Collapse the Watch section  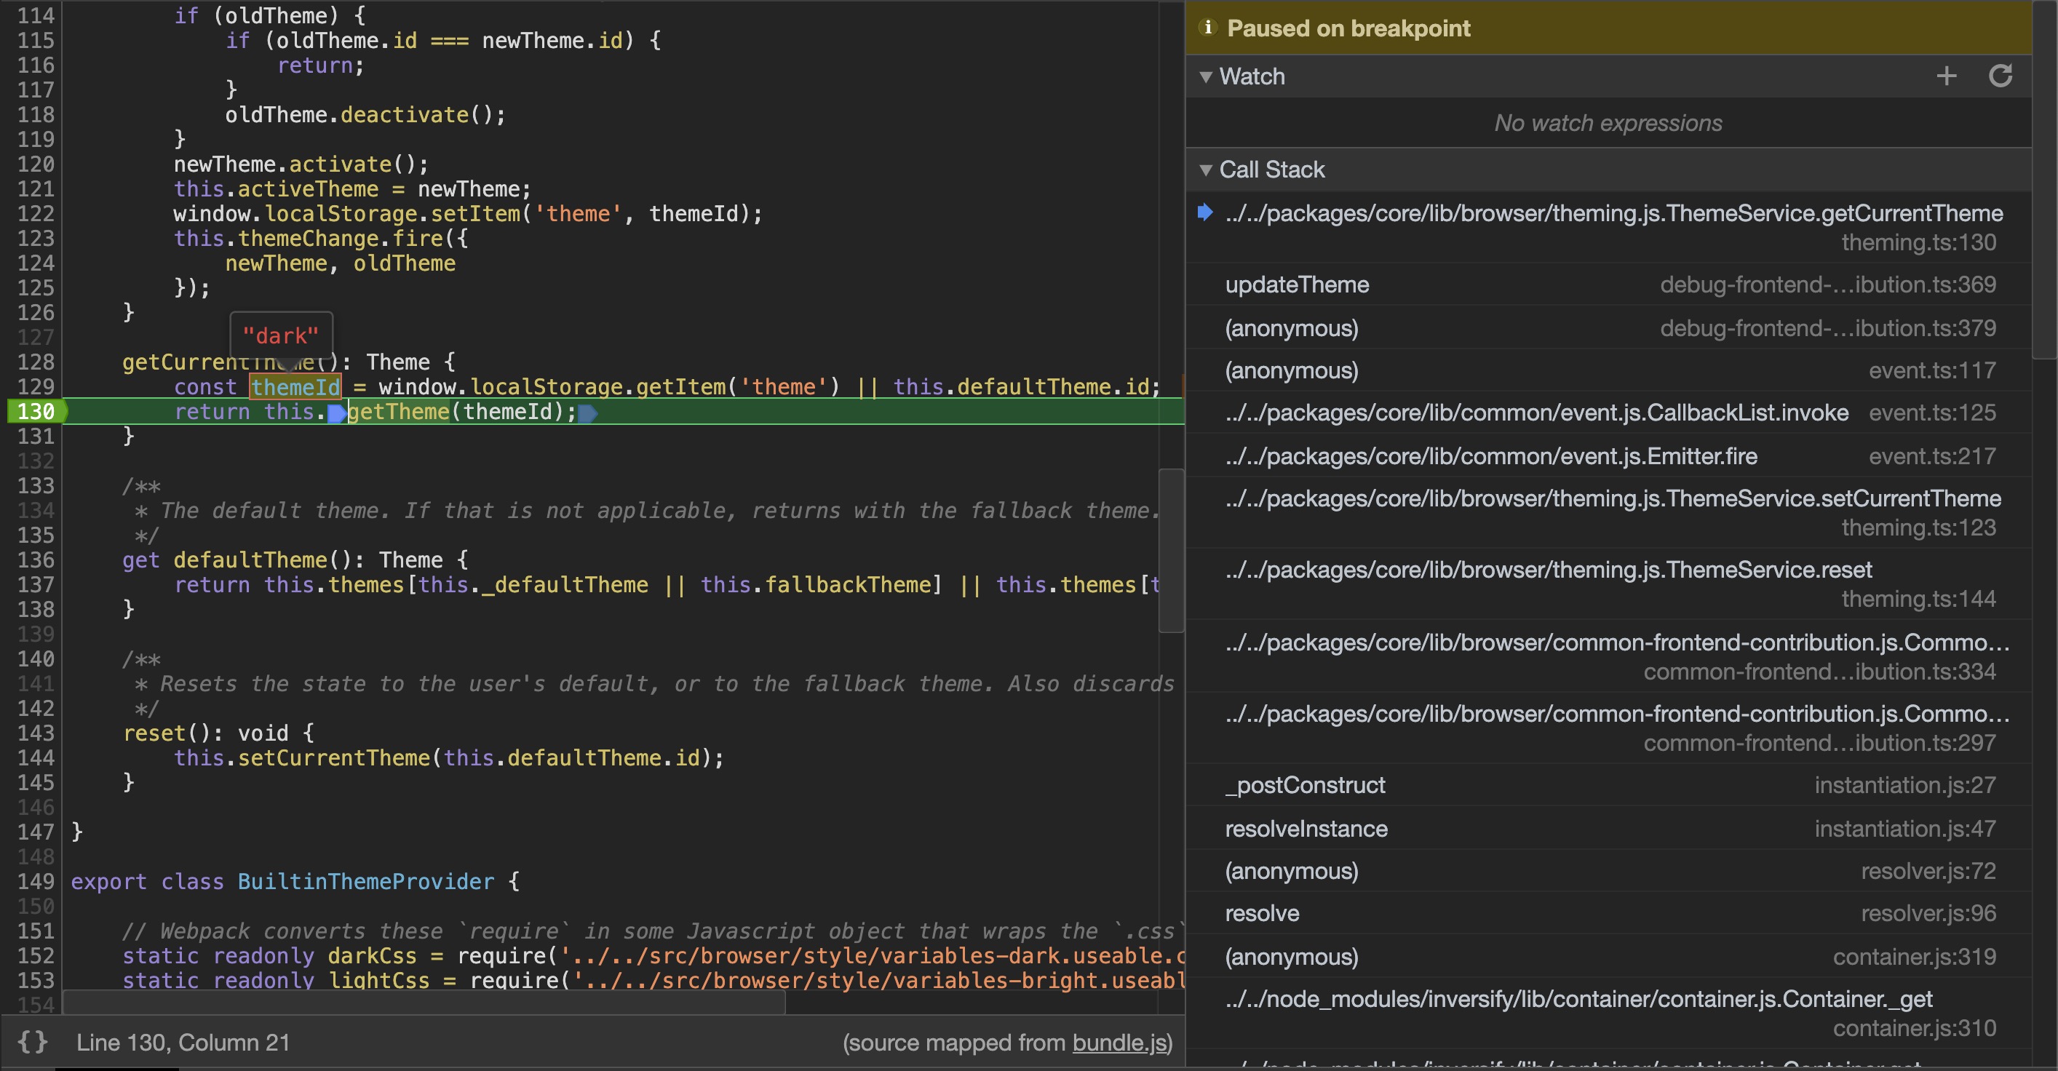[1207, 76]
